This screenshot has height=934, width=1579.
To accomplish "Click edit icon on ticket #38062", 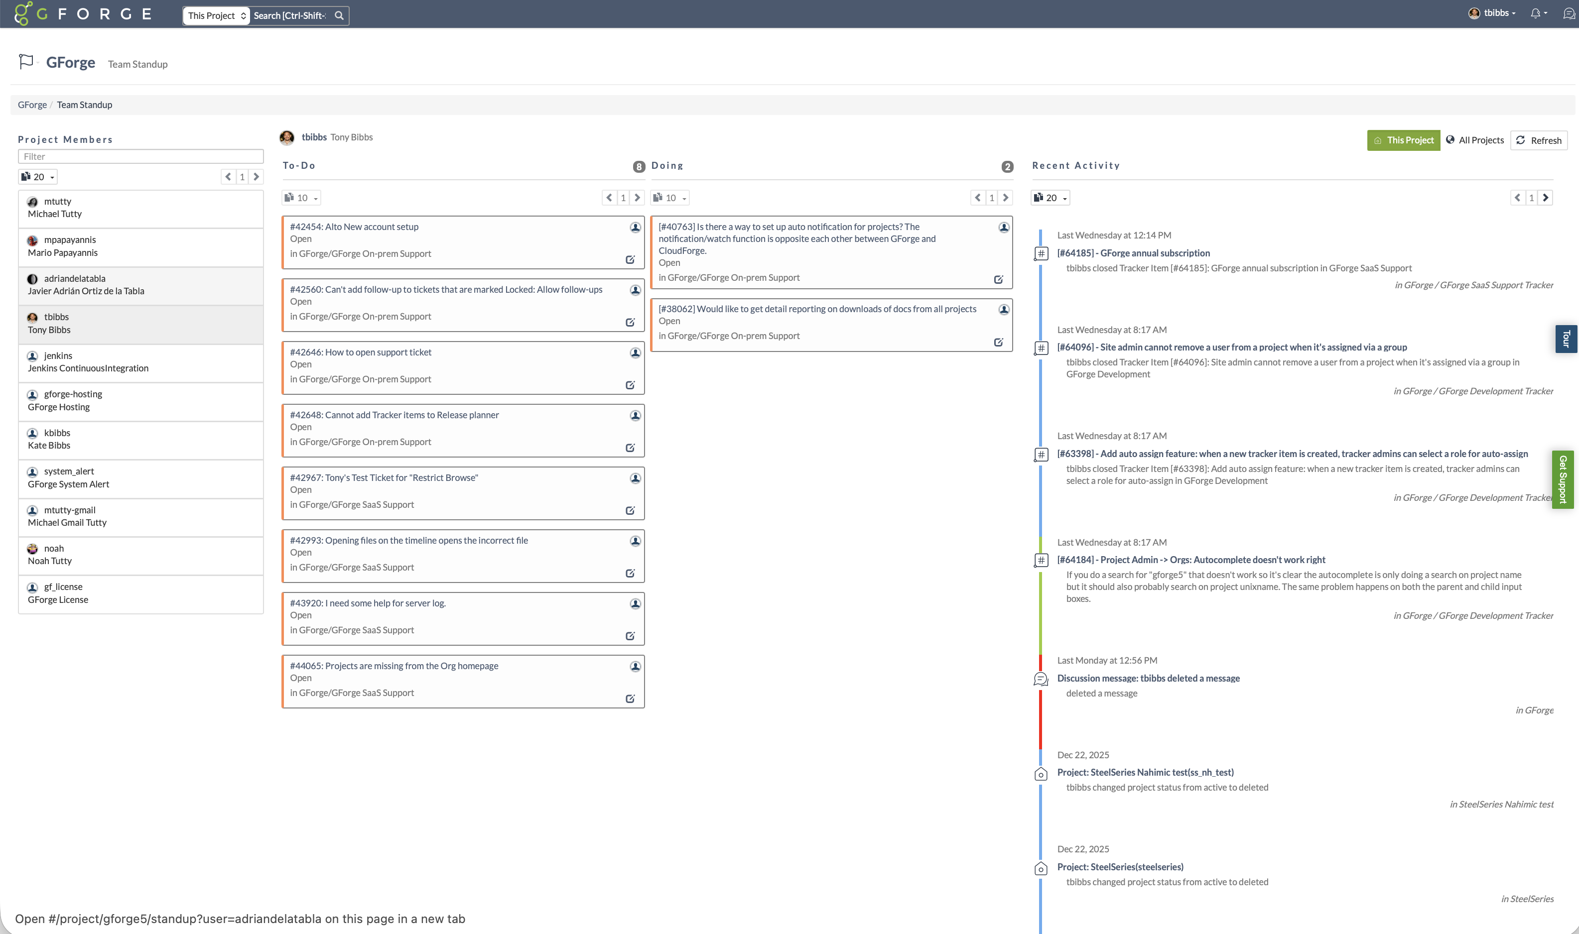I will click(998, 343).
